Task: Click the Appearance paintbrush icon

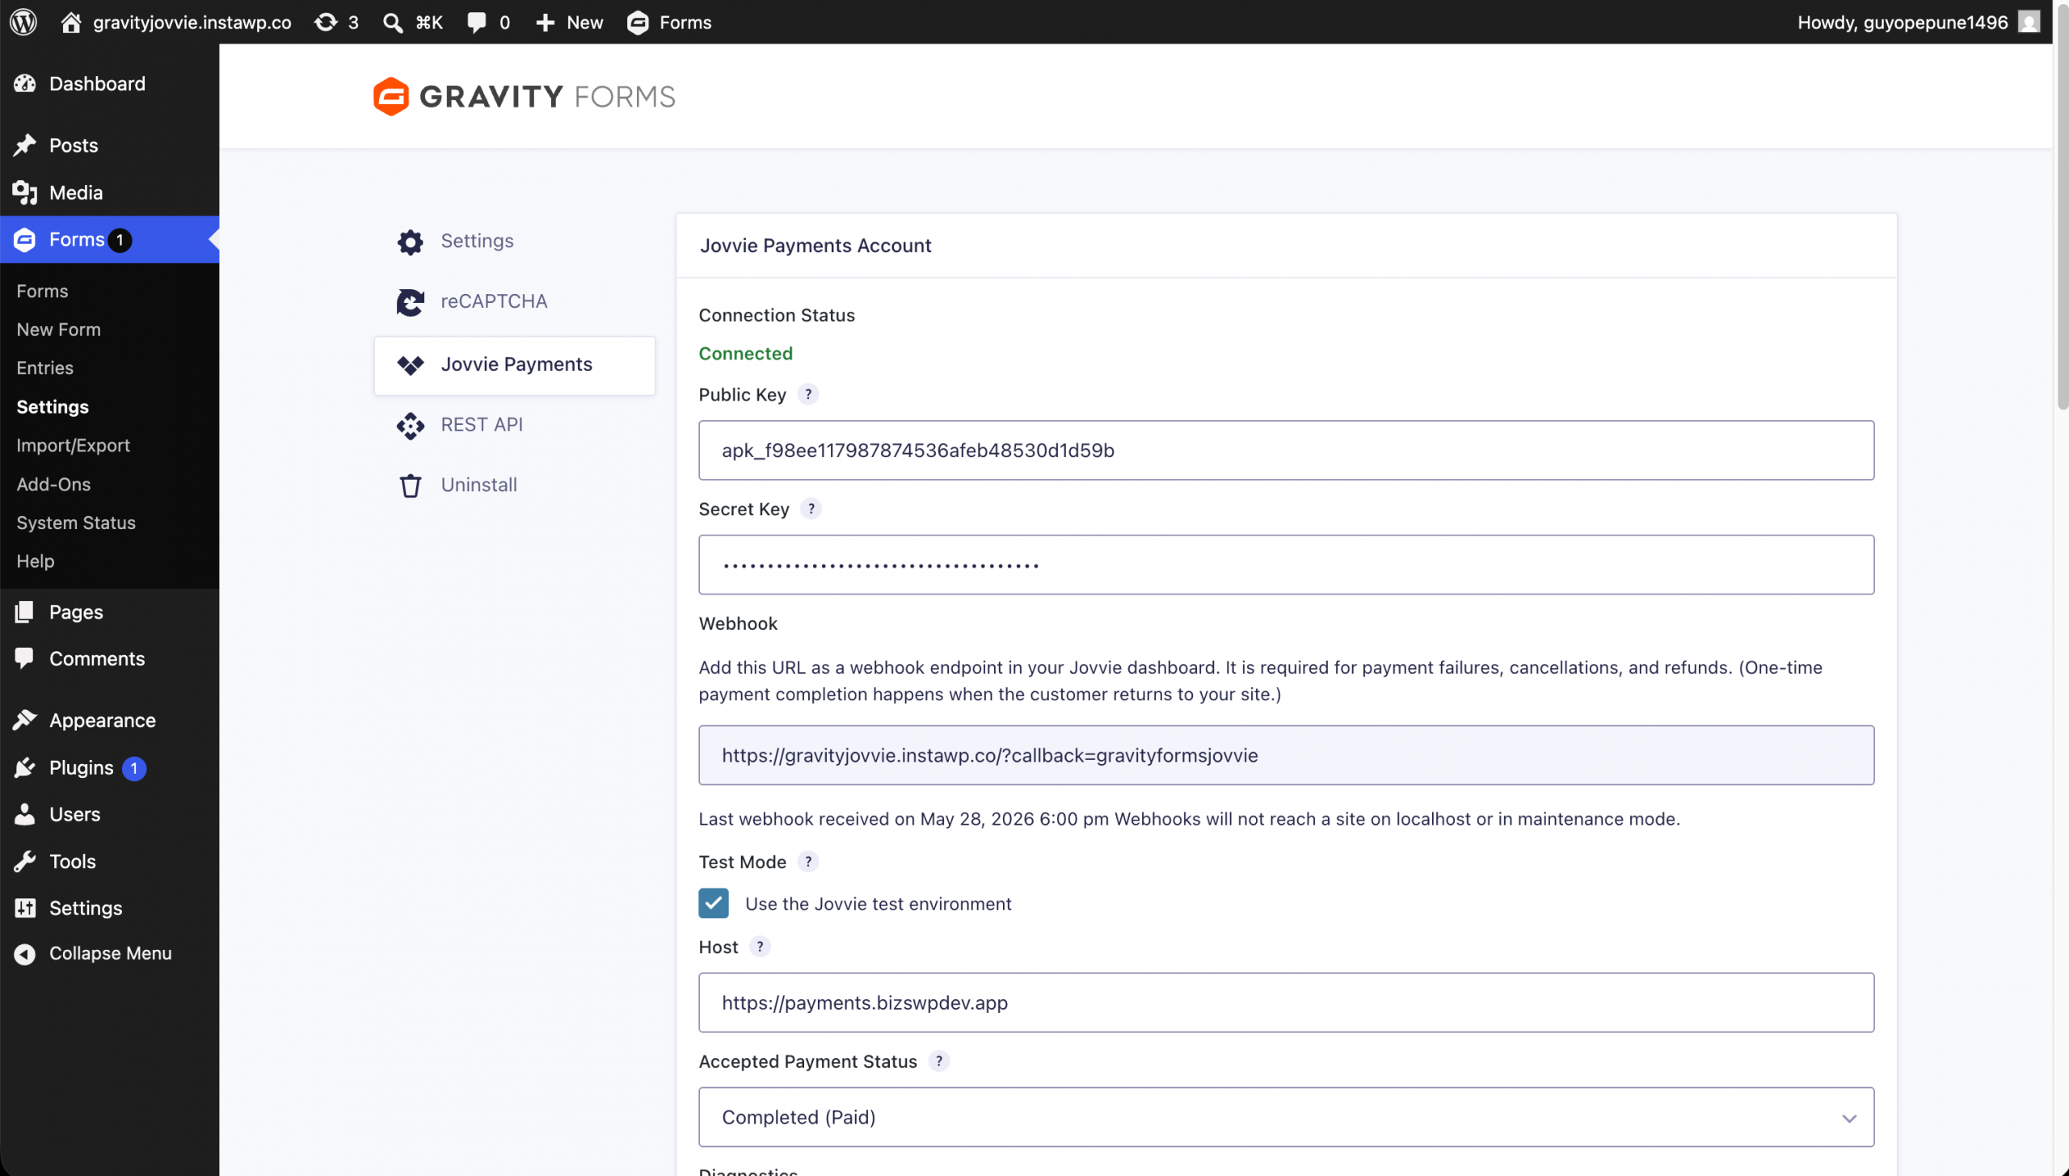Action: coord(25,720)
